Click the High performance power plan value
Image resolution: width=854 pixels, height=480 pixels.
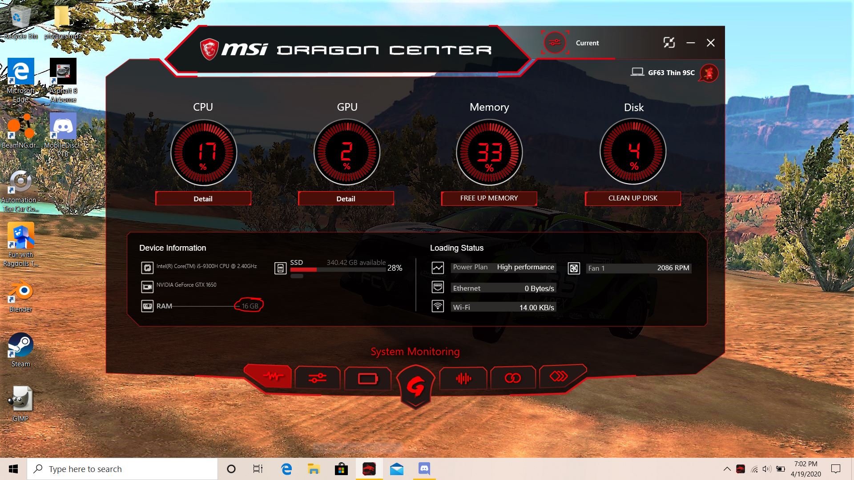[525, 267]
